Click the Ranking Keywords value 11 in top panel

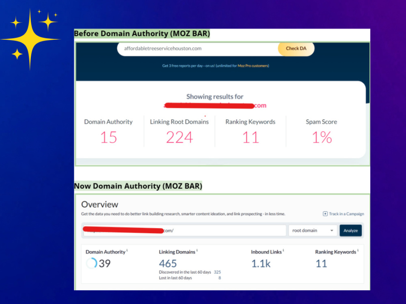251,137
